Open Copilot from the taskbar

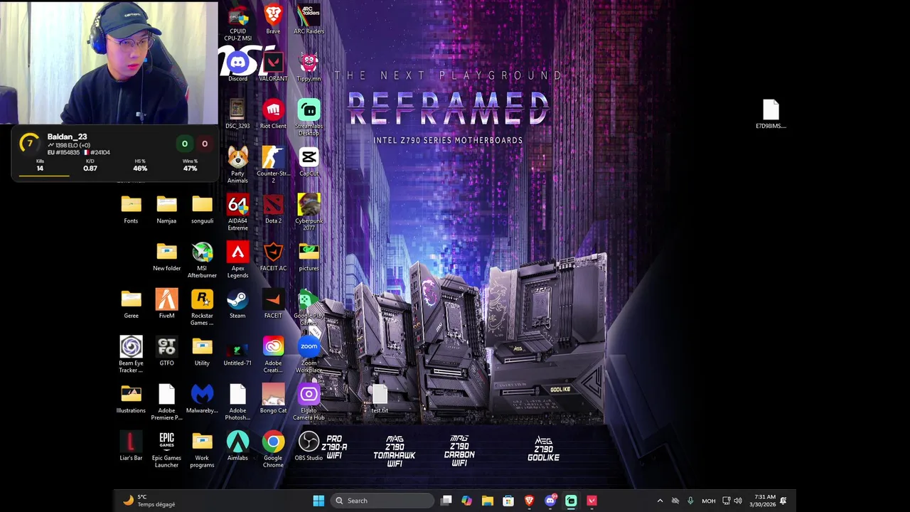click(466, 501)
